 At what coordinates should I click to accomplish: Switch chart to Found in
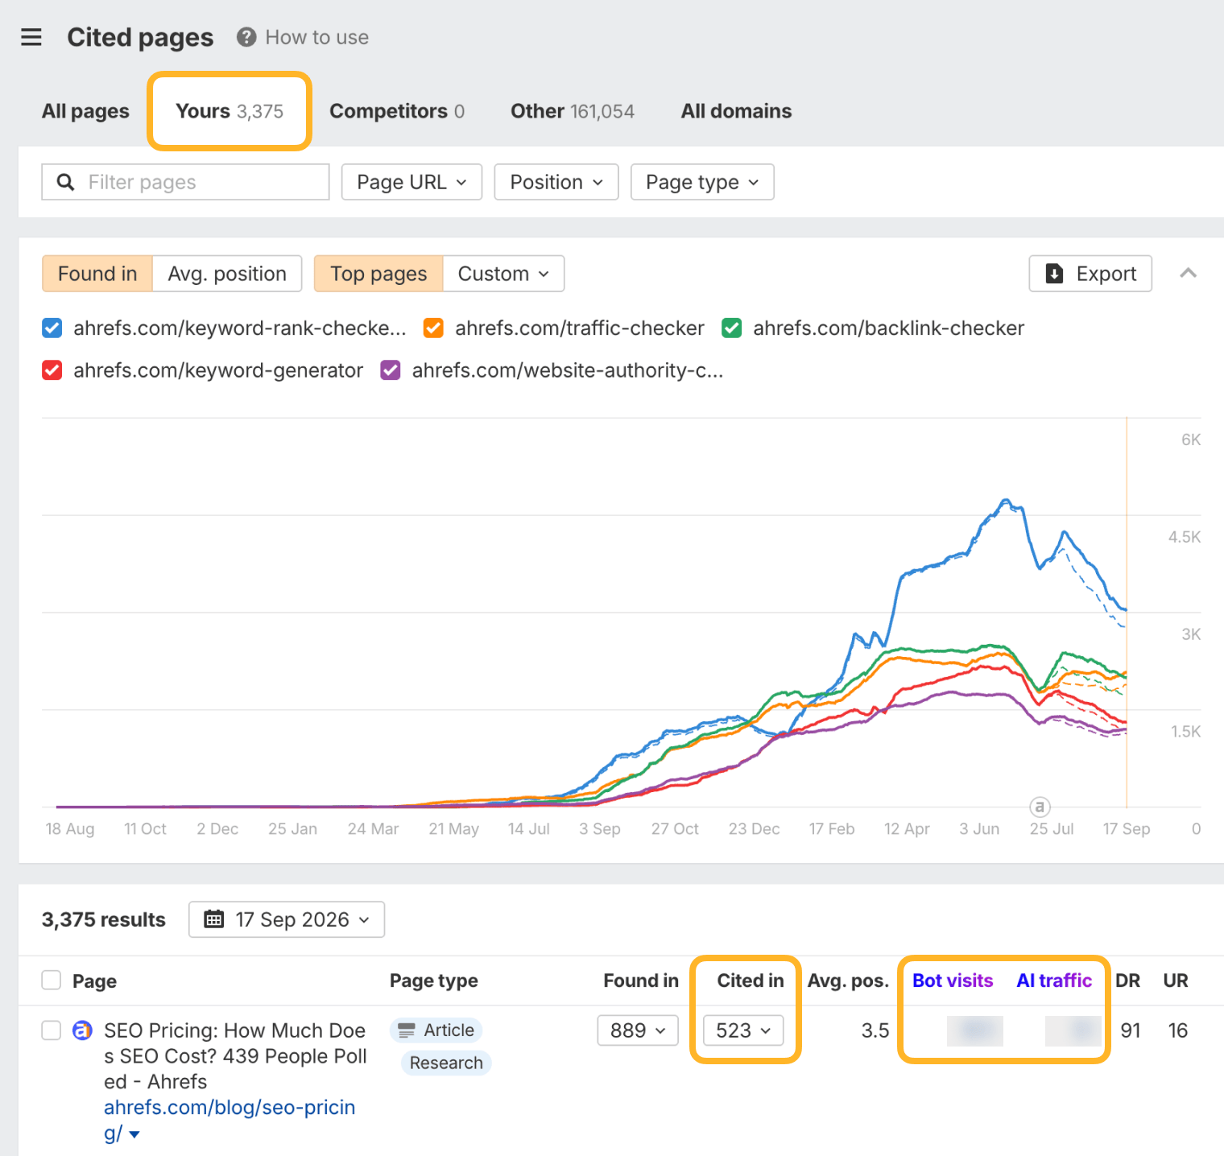[x=97, y=274]
